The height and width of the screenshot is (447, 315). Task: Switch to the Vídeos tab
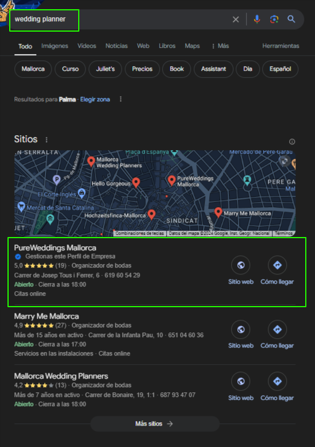(x=87, y=46)
